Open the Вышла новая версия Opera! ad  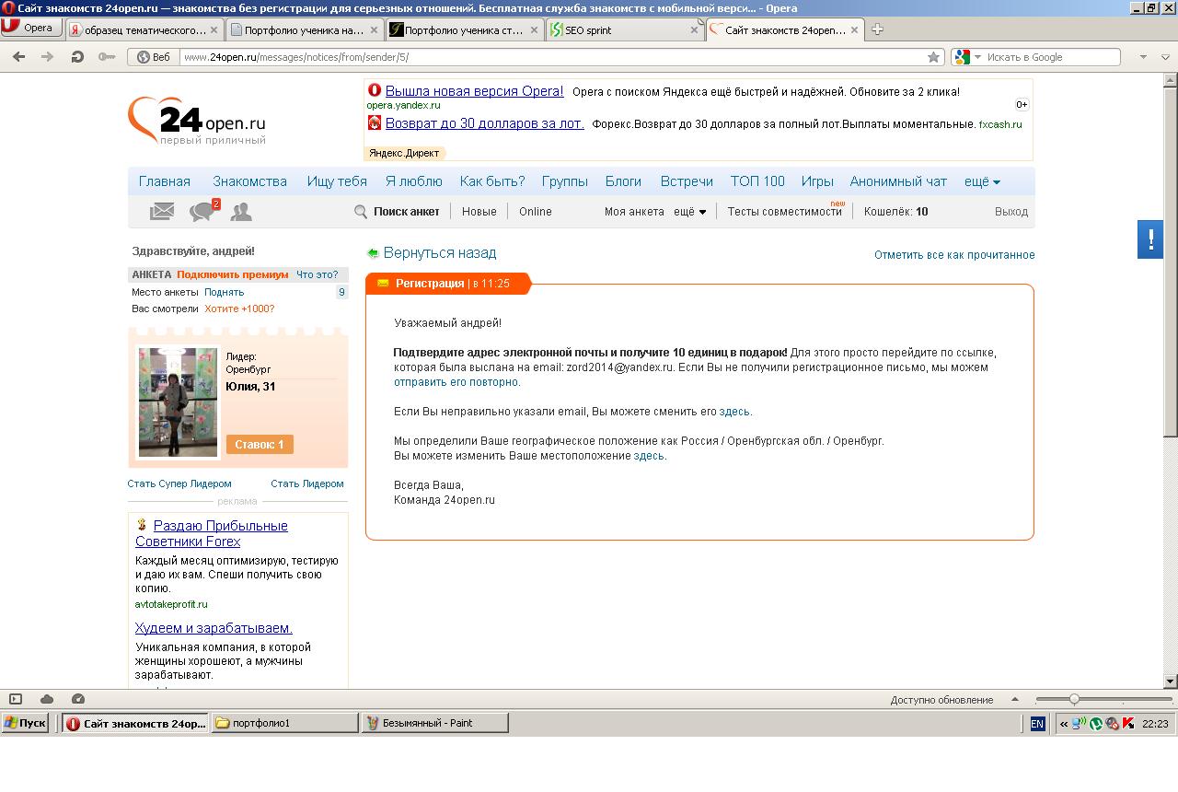click(474, 91)
